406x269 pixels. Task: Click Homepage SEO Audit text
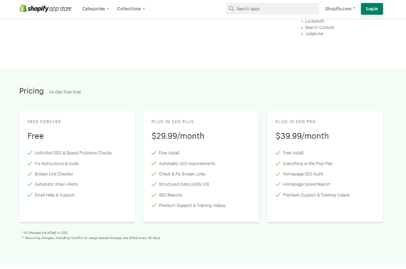(x=303, y=174)
